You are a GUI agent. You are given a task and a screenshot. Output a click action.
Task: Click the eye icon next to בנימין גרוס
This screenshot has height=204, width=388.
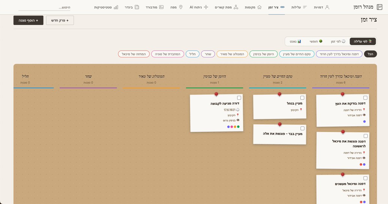click(238, 120)
